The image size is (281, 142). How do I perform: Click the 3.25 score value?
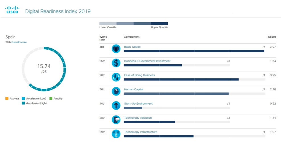click(273, 75)
